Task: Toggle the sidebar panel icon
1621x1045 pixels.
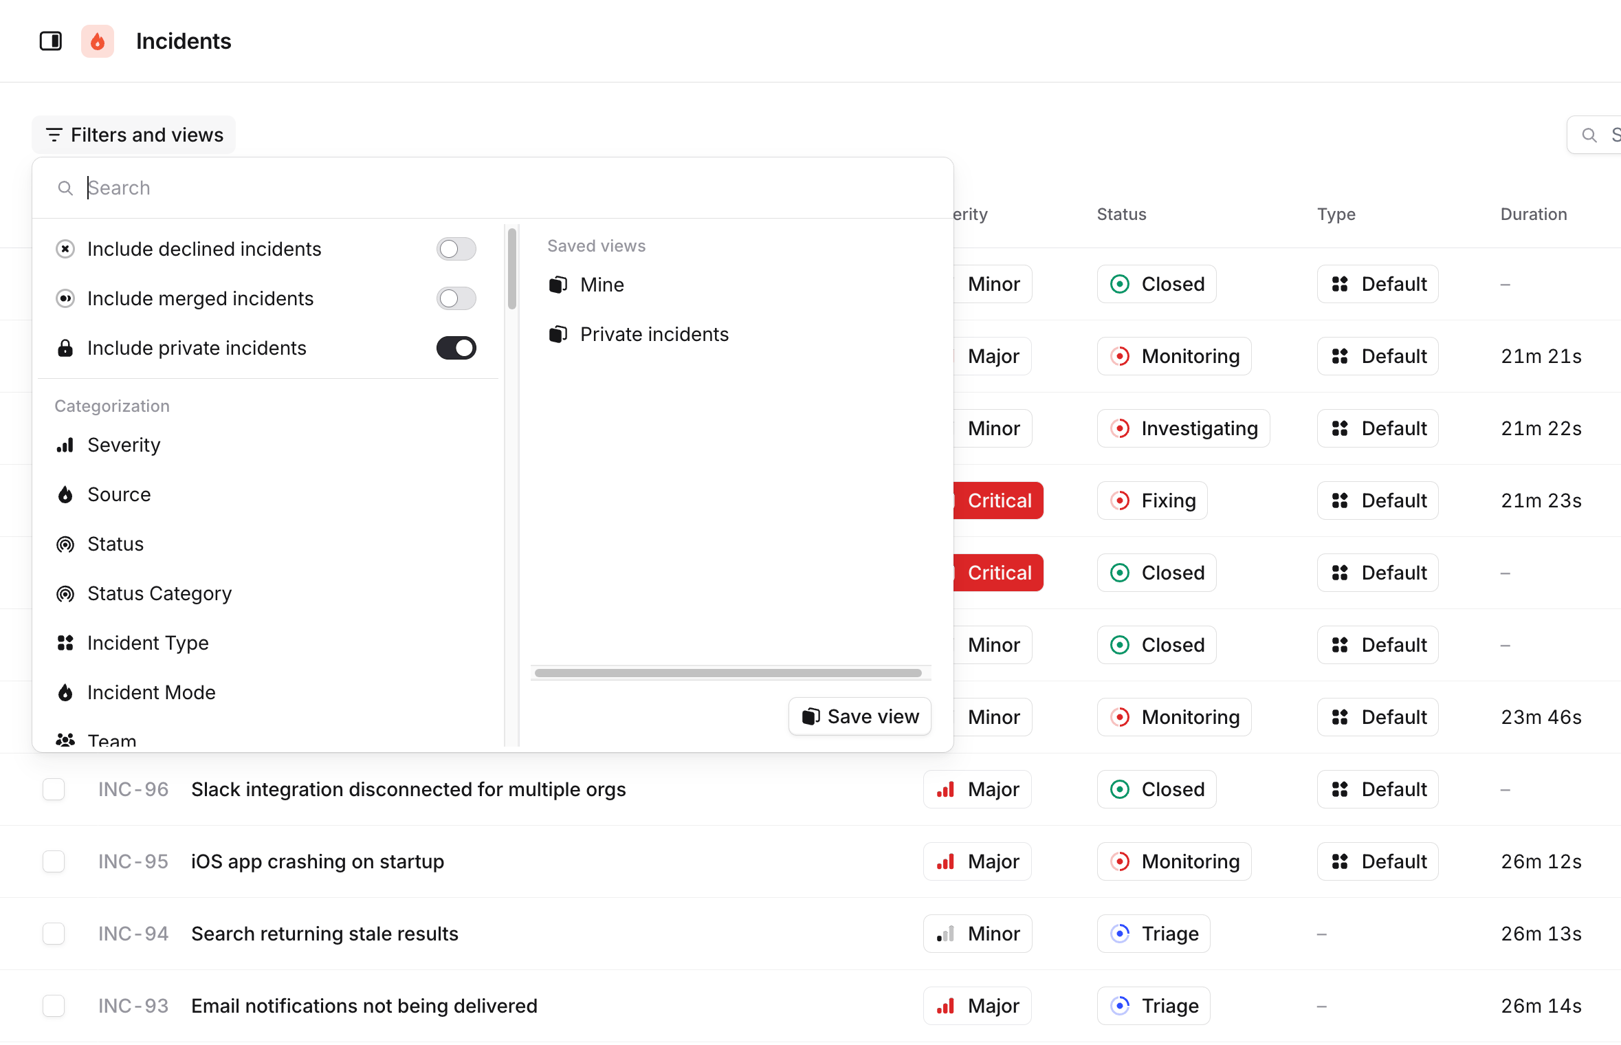Action: (51, 41)
